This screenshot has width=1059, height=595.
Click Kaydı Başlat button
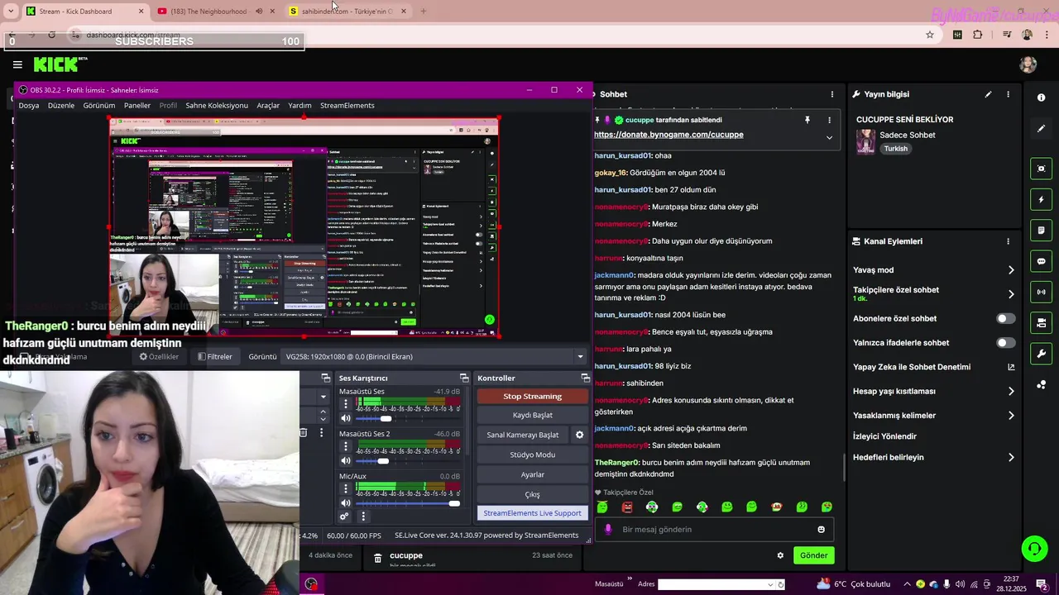(533, 415)
